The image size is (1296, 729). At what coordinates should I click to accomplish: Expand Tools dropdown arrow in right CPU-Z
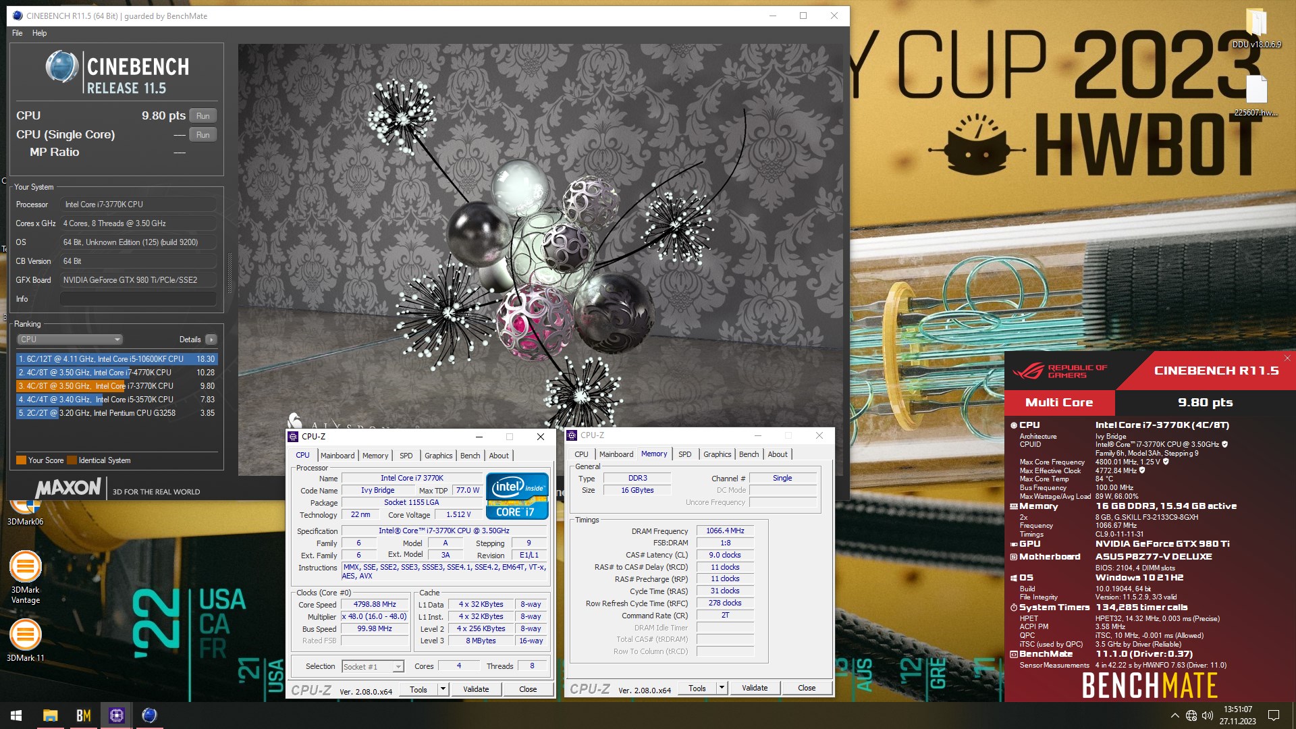(x=722, y=688)
